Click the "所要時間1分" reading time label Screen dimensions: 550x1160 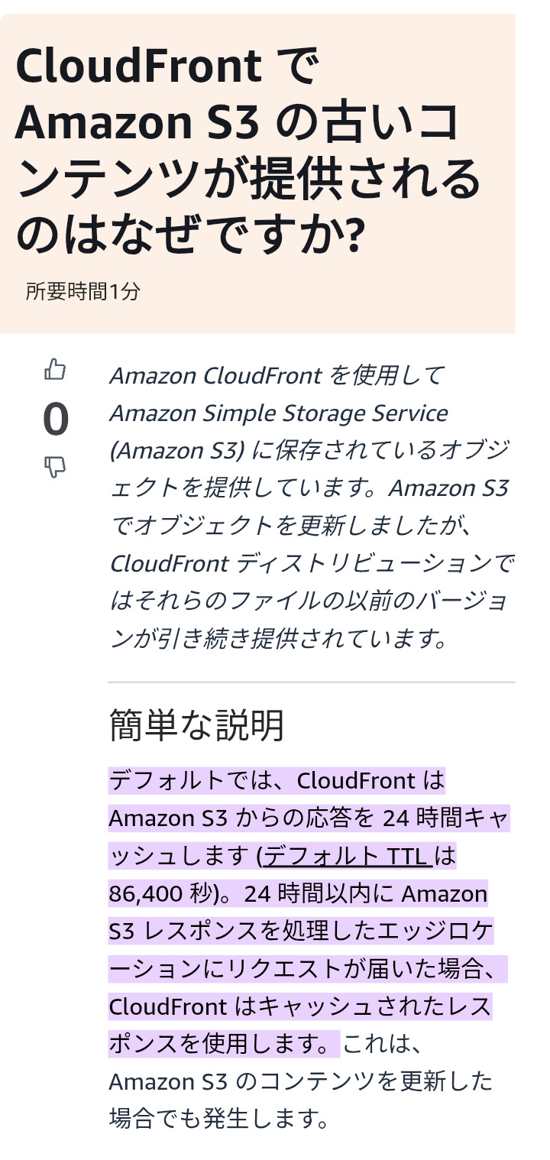[x=82, y=291]
